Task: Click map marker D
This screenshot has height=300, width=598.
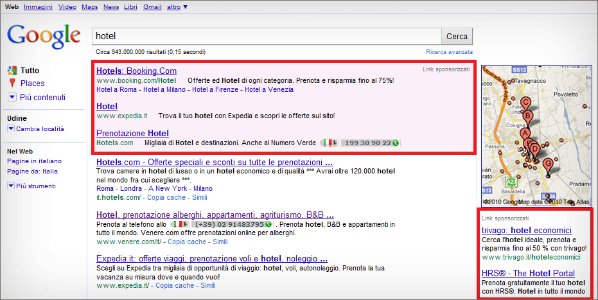Action: [534, 150]
